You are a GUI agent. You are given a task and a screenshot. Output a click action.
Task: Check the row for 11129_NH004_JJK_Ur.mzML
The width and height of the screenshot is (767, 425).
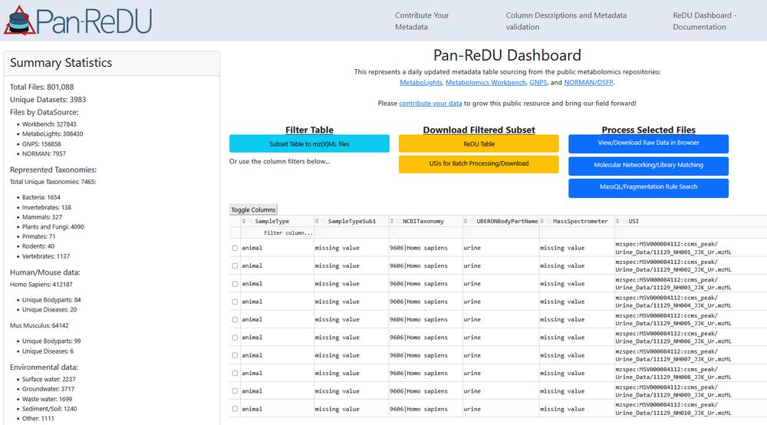pyautogui.click(x=235, y=301)
